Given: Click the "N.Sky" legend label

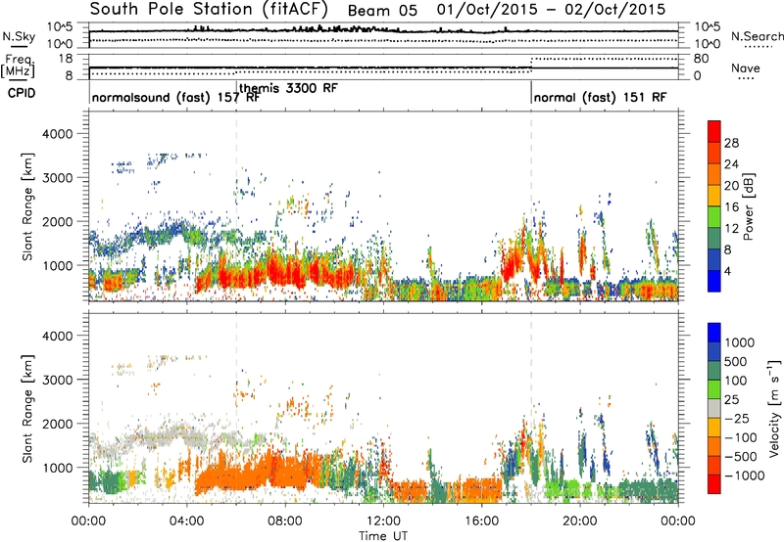Looking at the screenshot, I should pos(19,36).
